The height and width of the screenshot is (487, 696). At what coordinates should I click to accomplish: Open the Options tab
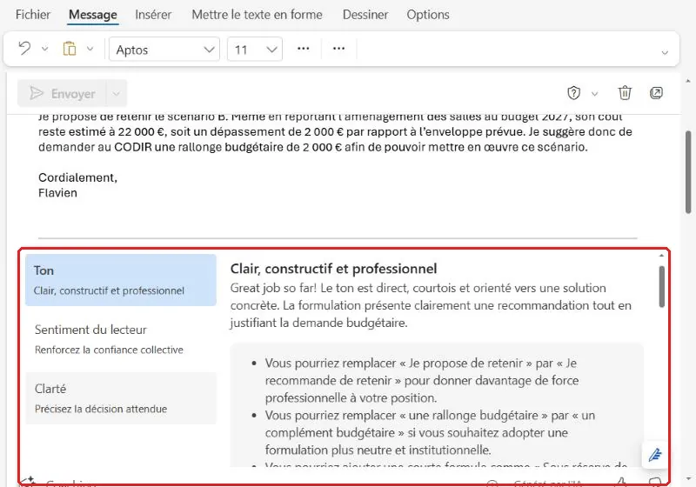click(428, 15)
